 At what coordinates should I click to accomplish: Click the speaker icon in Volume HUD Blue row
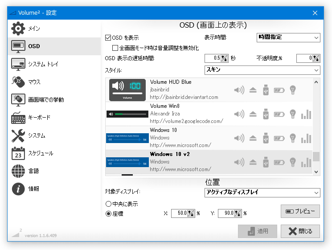pos(239,90)
